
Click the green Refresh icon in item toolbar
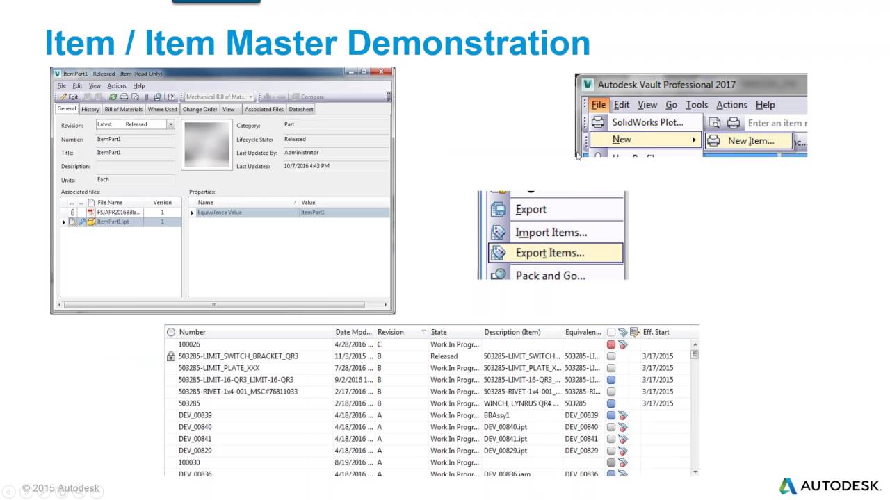(113, 97)
